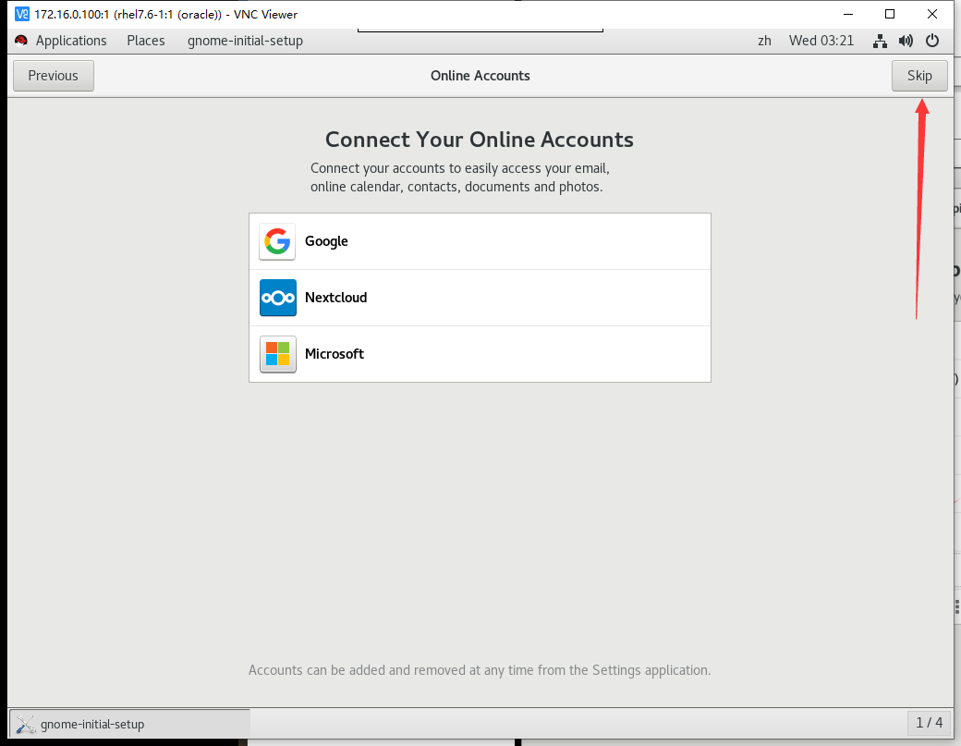Click the Nextcloud logo icon
The width and height of the screenshot is (961, 746).
(277, 298)
